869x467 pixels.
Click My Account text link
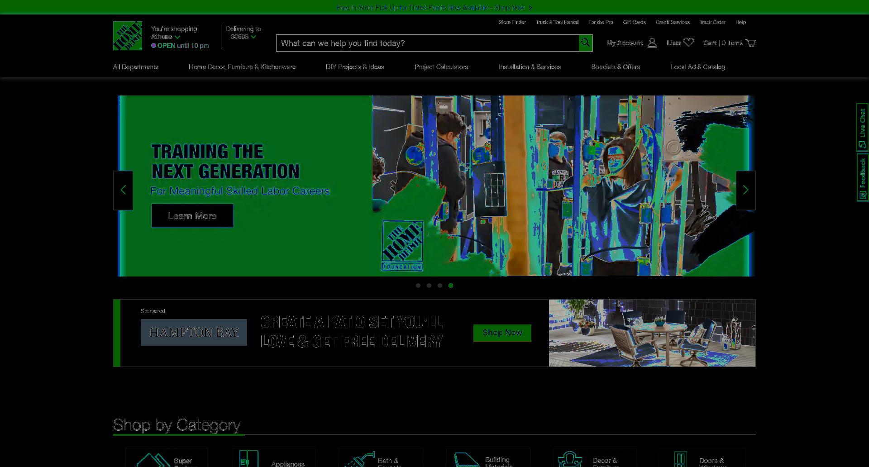click(625, 43)
